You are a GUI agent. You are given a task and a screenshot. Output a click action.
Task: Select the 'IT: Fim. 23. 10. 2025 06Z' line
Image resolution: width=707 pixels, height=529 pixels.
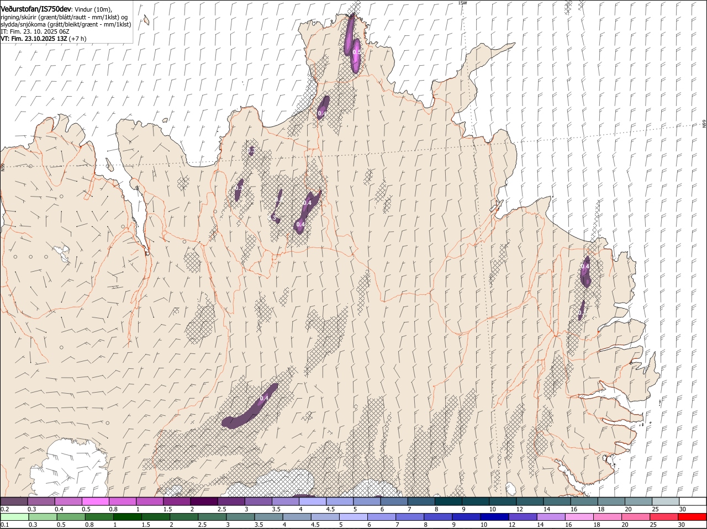tap(35, 31)
